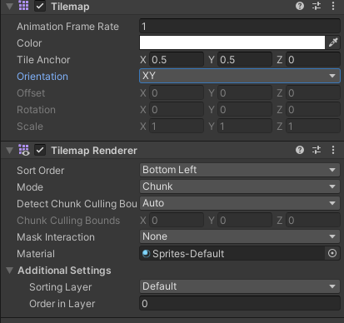Open the Sorting Layer dropdown

(240, 286)
